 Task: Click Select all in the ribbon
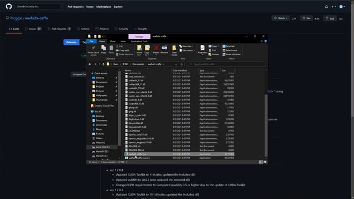pos(228,46)
